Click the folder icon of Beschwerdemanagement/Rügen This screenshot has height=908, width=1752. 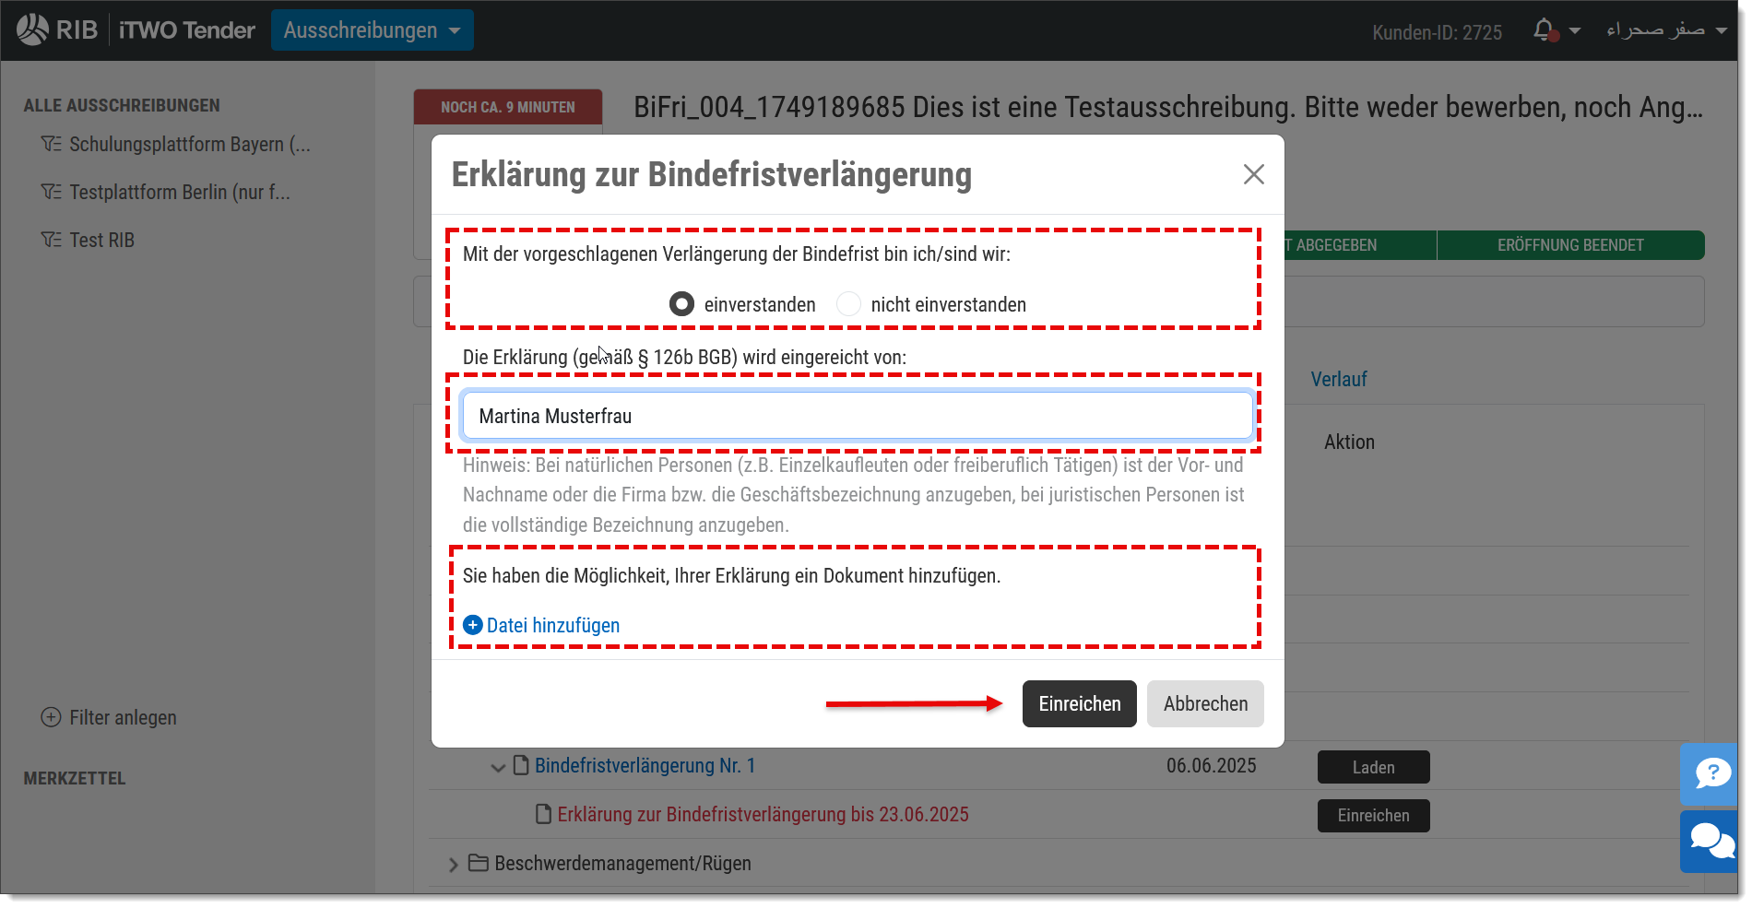tap(478, 863)
